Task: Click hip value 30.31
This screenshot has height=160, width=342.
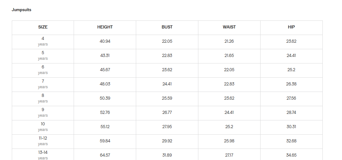Action: pos(291,127)
